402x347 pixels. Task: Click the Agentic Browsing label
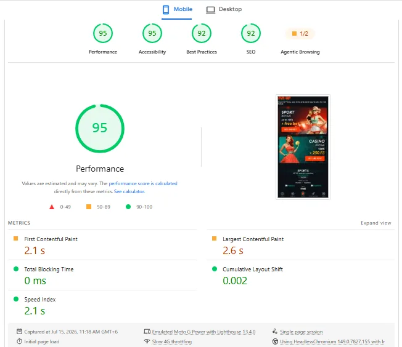pyautogui.click(x=300, y=52)
